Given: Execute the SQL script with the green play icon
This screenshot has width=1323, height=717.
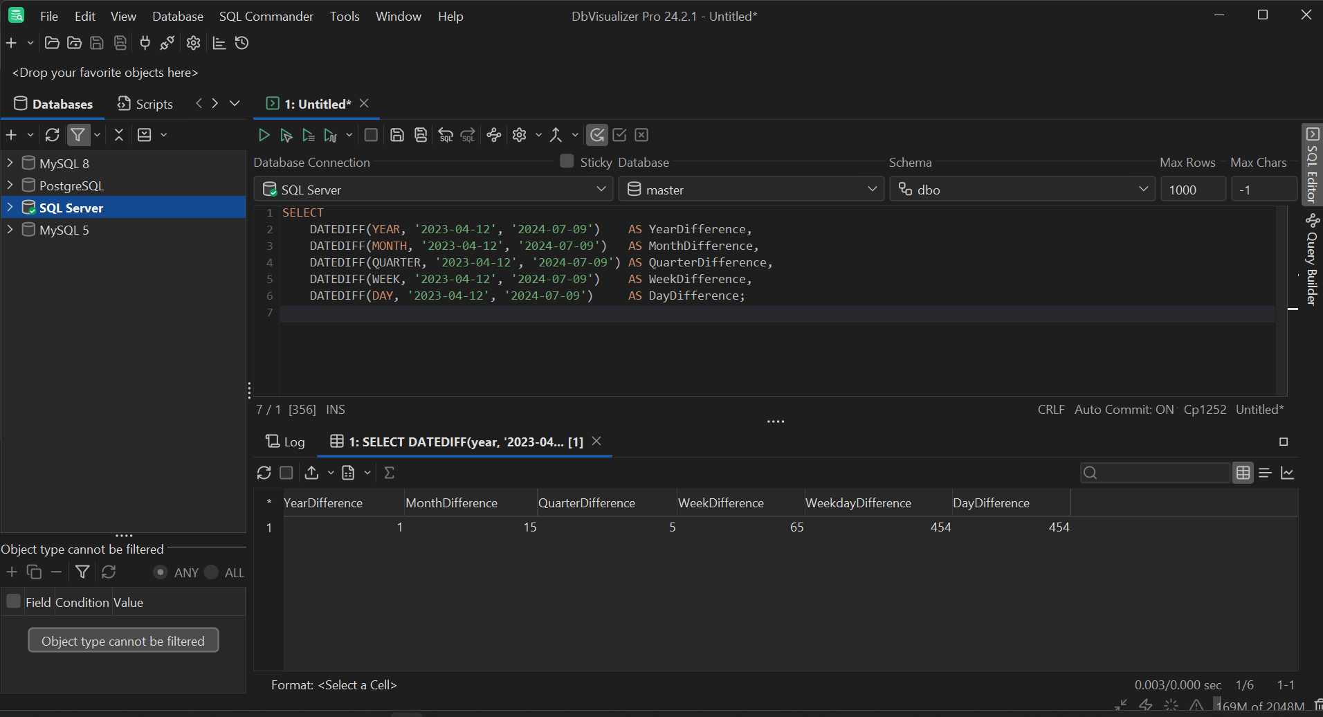Looking at the screenshot, I should click(x=264, y=135).
